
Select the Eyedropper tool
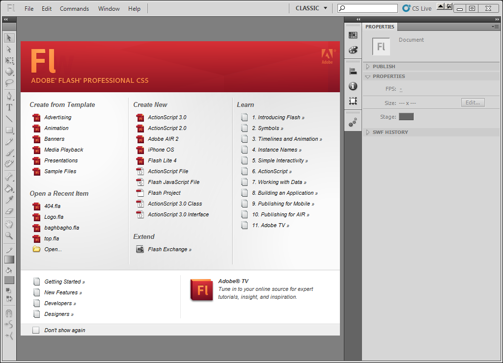[x=9, y=200]
